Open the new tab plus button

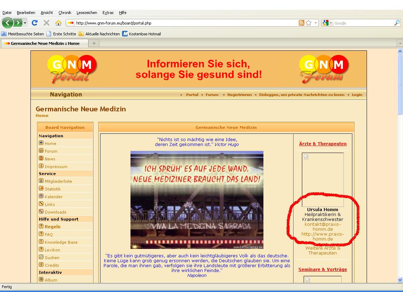tap(94, 43)
